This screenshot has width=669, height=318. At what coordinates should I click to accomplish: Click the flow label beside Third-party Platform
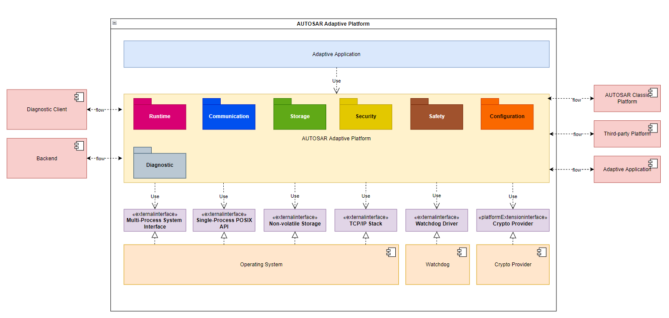click(577, 134)
